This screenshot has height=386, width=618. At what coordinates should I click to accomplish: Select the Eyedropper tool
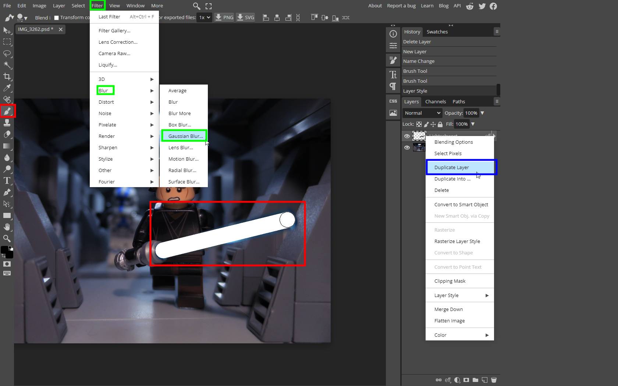tap(7, 88)
